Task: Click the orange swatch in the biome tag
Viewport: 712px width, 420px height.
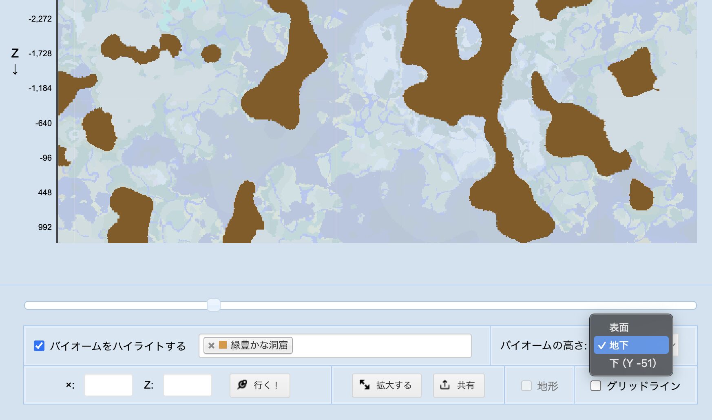Action: 223,345
